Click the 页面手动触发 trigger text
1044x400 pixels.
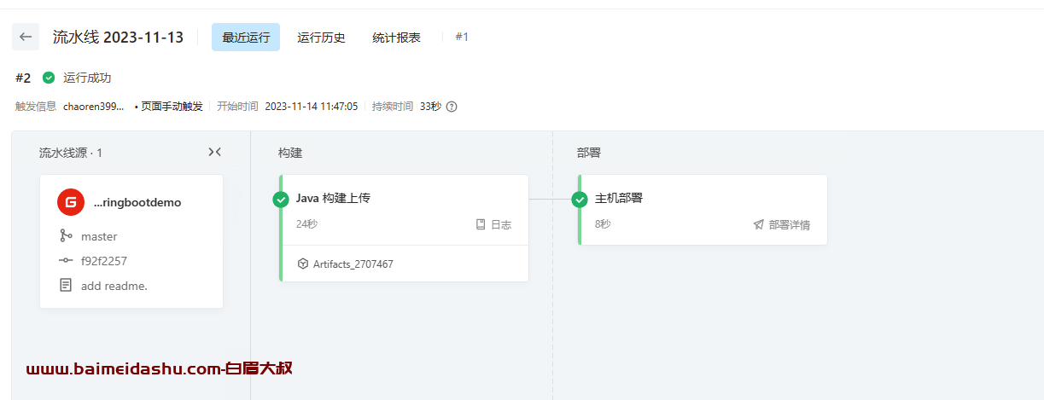tap(172, 107)
